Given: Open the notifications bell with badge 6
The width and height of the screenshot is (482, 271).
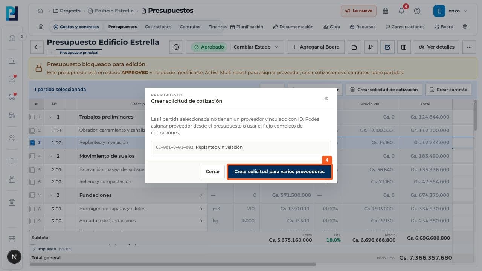Looking at the screenshot, I should (401, 11).
